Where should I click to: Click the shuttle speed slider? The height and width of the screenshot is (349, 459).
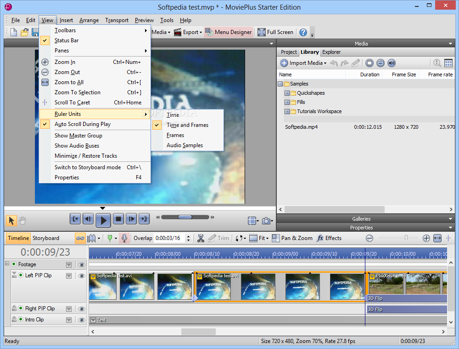pos(185,217)
